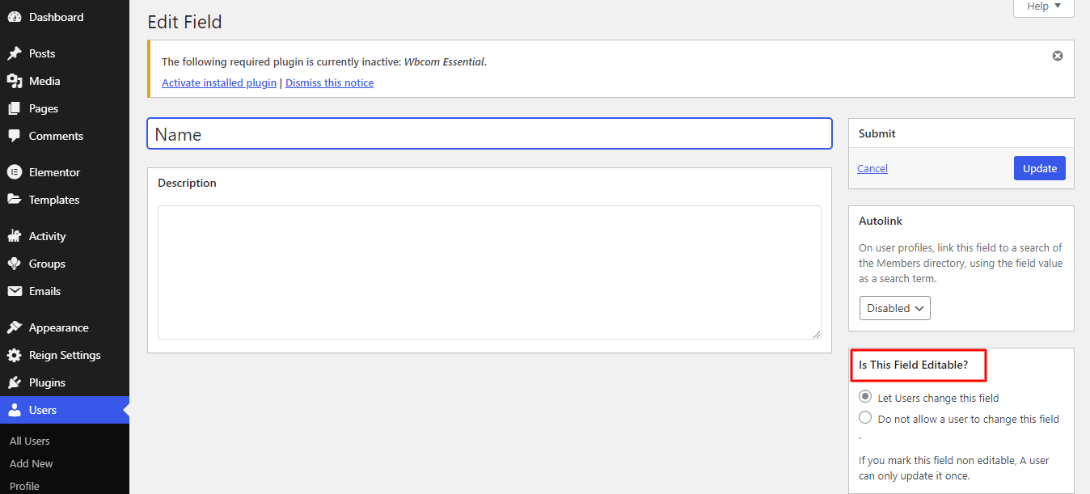Open the Media library

coord(46,80)
